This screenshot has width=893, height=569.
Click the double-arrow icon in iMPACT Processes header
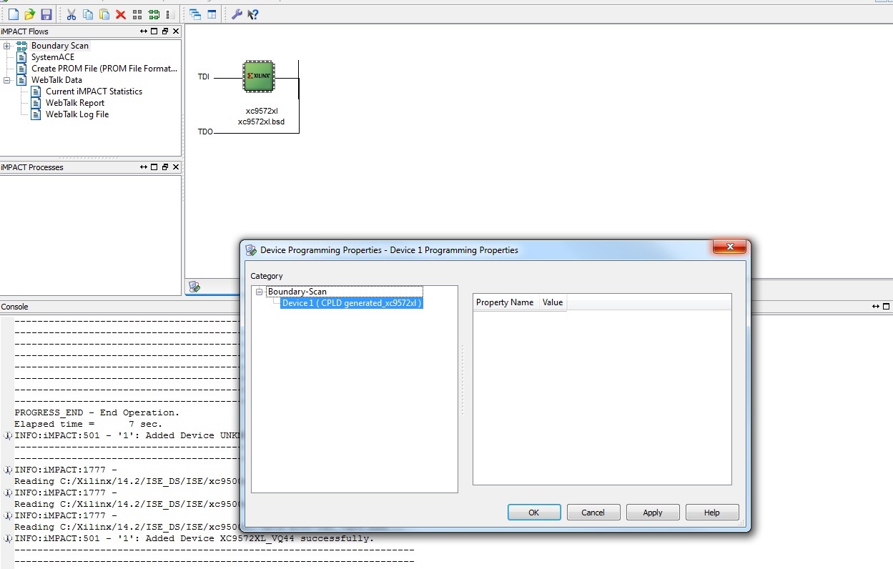point(144,167)
